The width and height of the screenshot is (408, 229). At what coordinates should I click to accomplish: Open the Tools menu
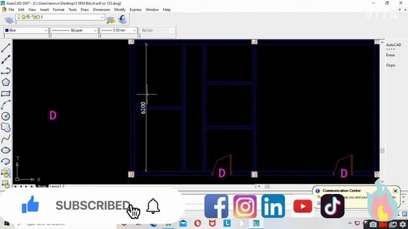[x=73, y=10]
